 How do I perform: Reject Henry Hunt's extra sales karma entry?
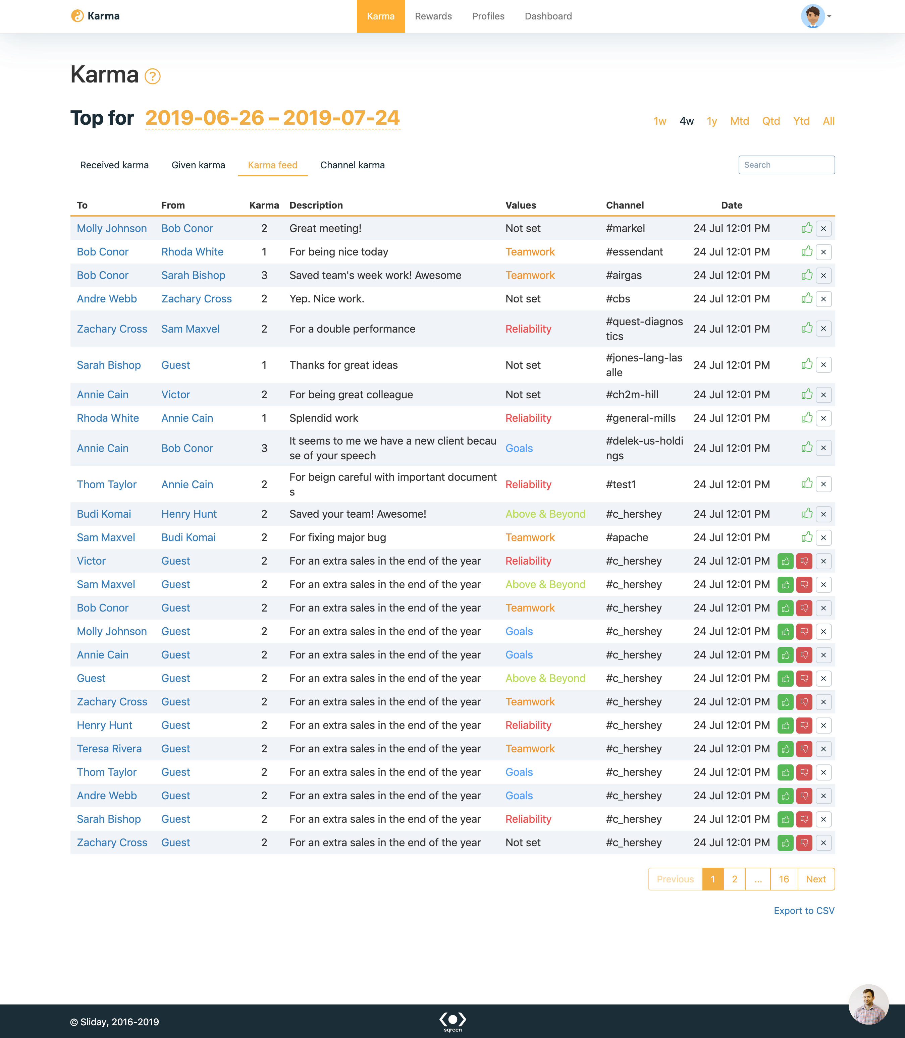pos(804,726)
